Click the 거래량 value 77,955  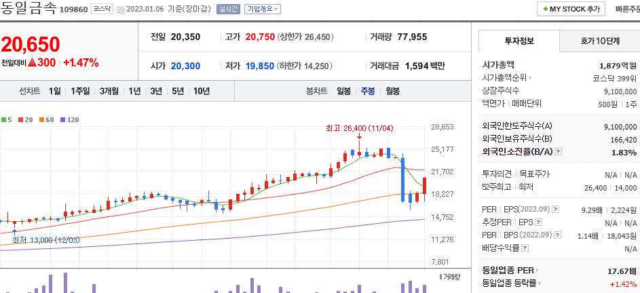412,37
